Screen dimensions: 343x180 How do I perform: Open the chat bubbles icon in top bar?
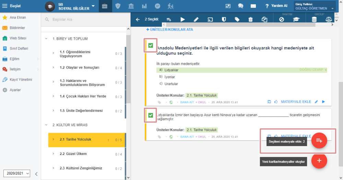241,6
